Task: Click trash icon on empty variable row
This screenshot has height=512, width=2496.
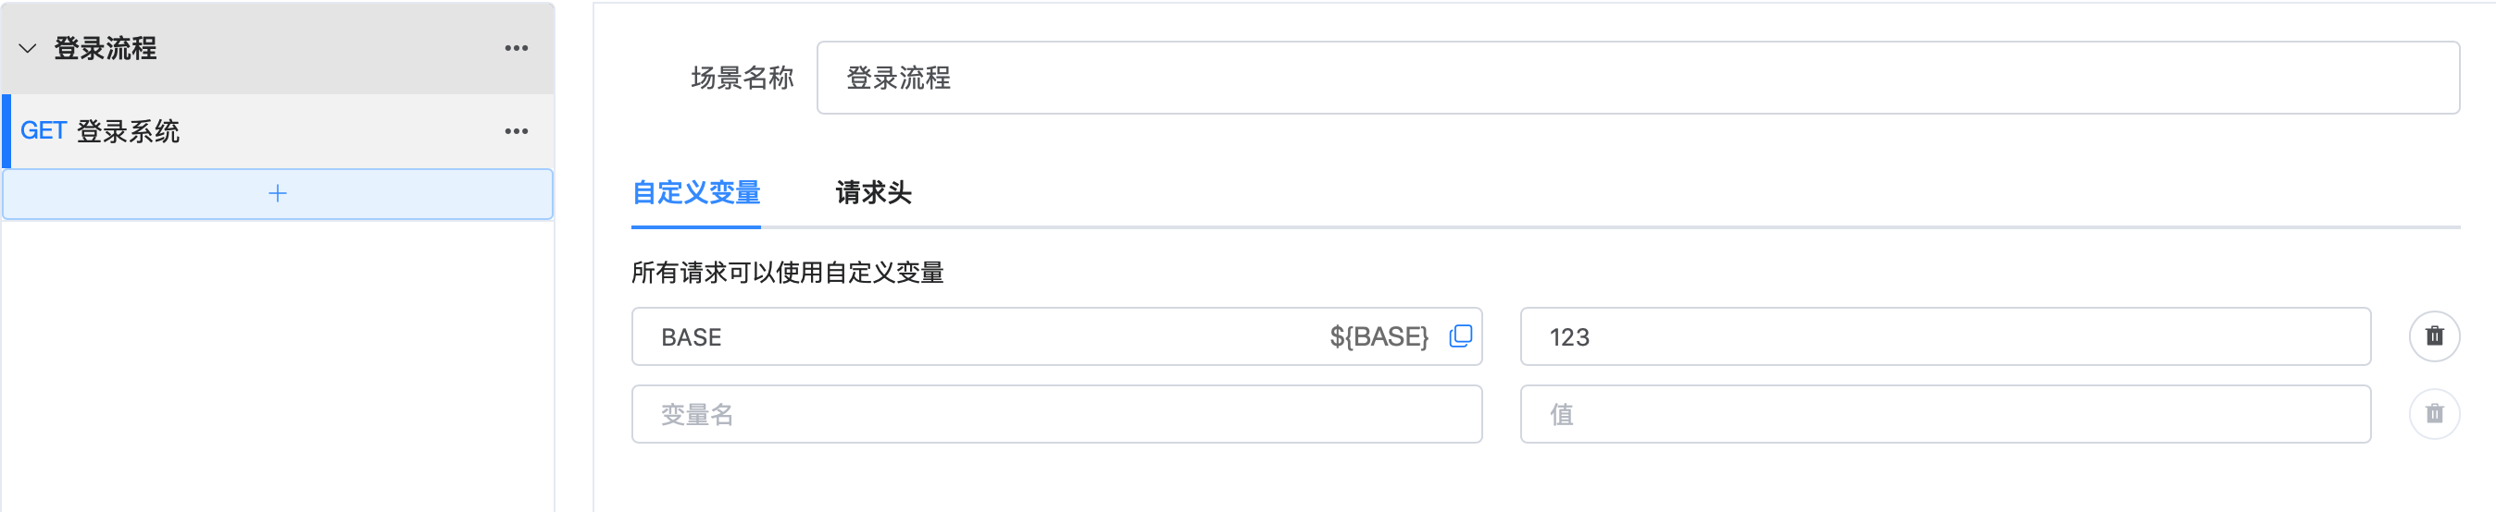Action: 2434,414
